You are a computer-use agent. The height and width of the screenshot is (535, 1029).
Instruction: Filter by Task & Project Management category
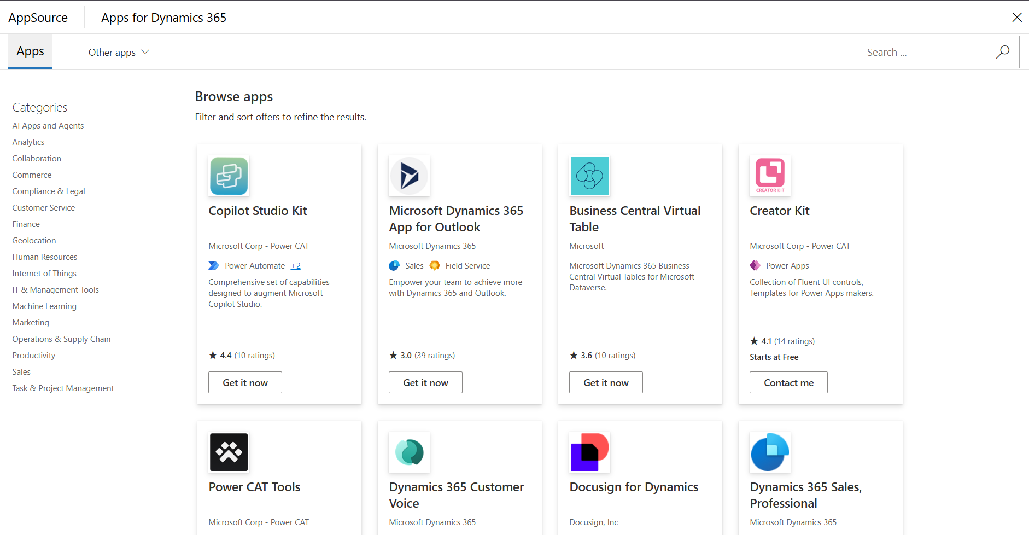(63, 388)
